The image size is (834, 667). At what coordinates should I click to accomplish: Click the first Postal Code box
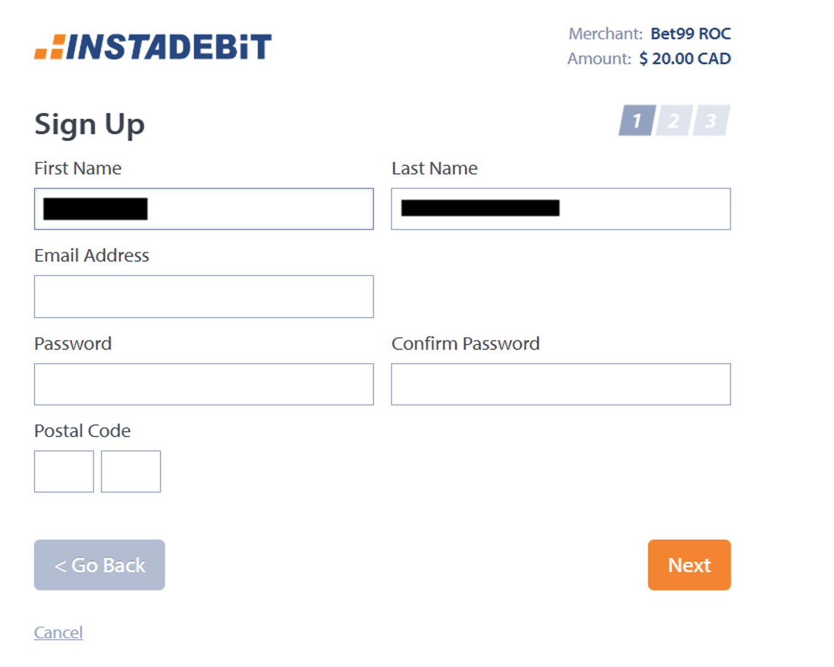click(x=64, y=471)
